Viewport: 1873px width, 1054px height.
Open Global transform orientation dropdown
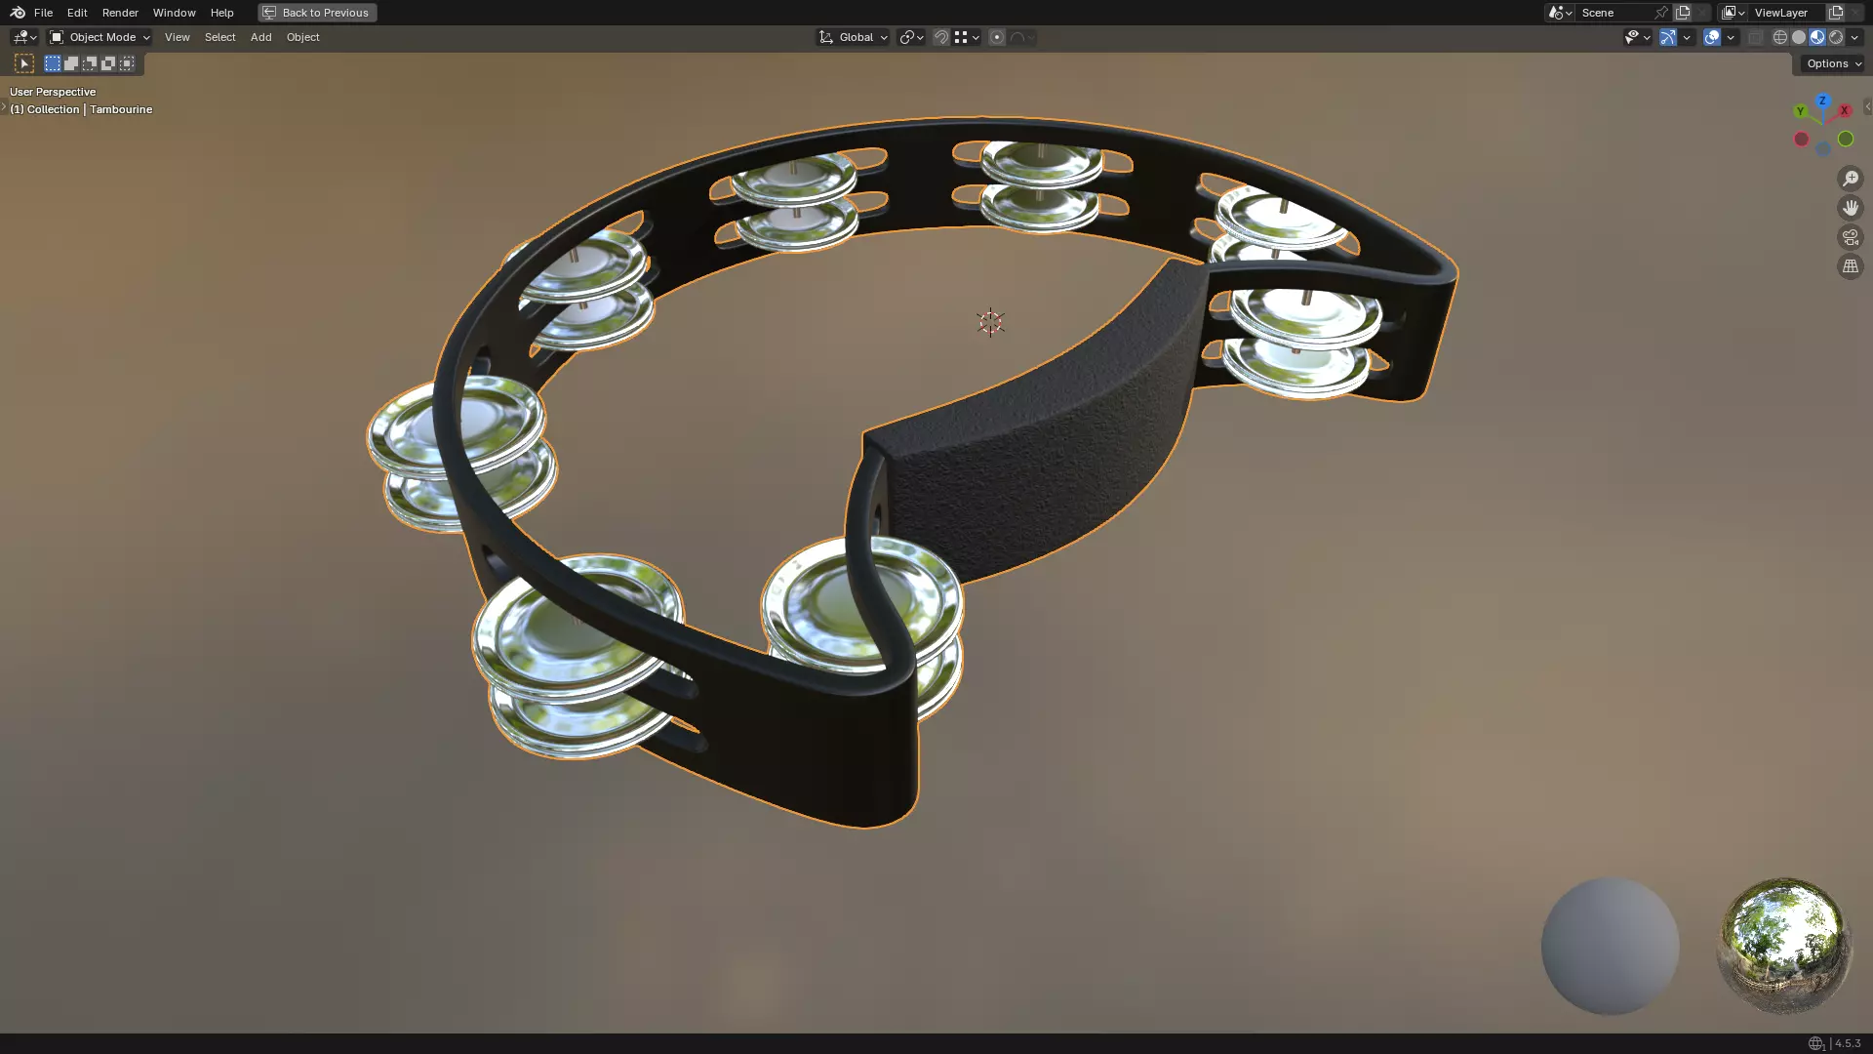854,37
